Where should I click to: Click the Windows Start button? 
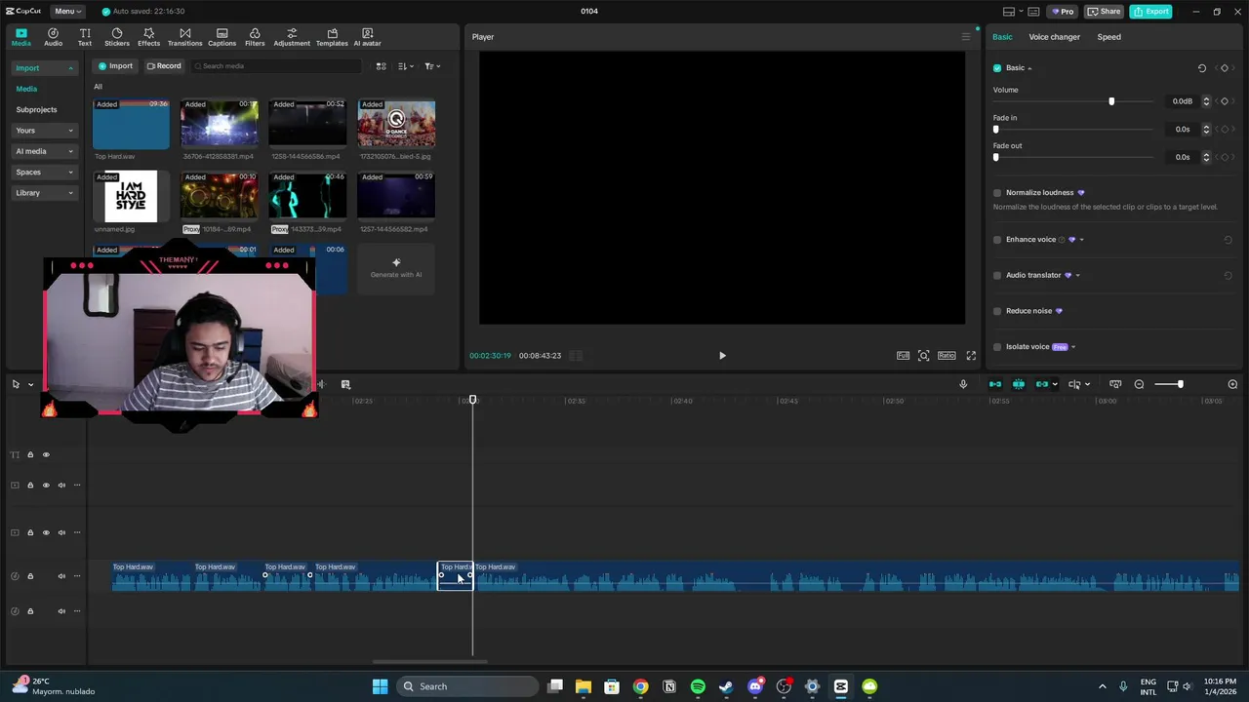[x=380, y=686]
